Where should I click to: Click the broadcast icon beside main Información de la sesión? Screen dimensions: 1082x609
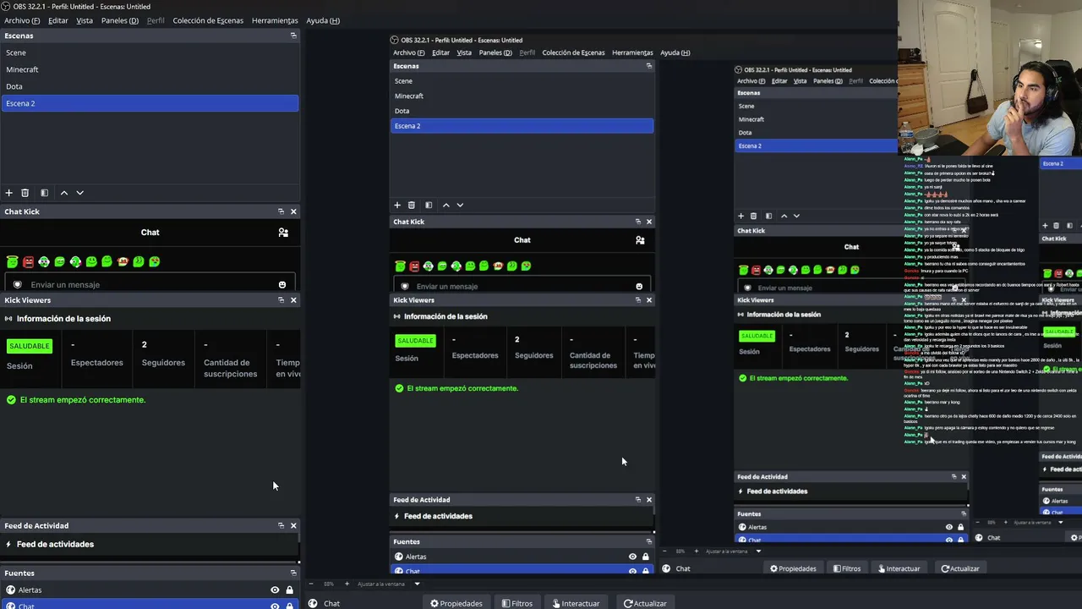point(8,319)
